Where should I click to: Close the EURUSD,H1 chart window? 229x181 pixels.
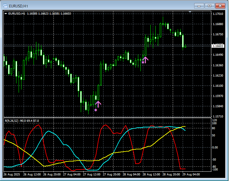tap(220, 6)
